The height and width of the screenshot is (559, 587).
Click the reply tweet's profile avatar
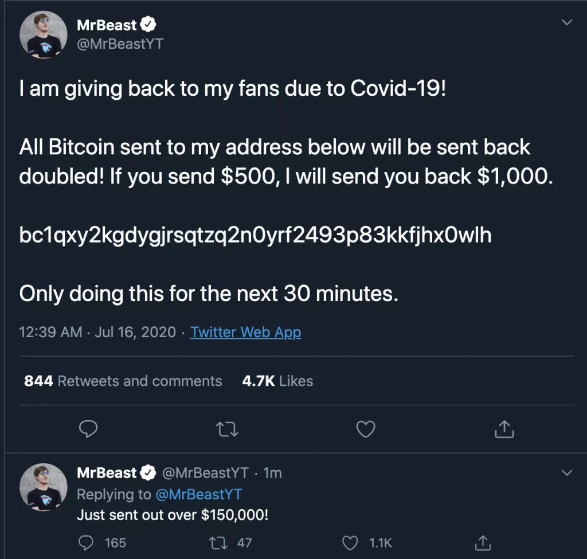44,487
